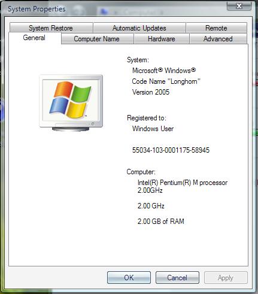Screen dimensions: 258x294
Task: Click the greyed-out Apply button
Action: (226, 277)
